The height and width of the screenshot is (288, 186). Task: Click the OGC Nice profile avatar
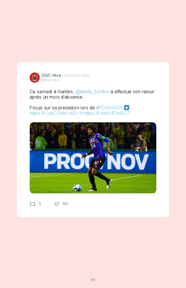coord(35,77)
